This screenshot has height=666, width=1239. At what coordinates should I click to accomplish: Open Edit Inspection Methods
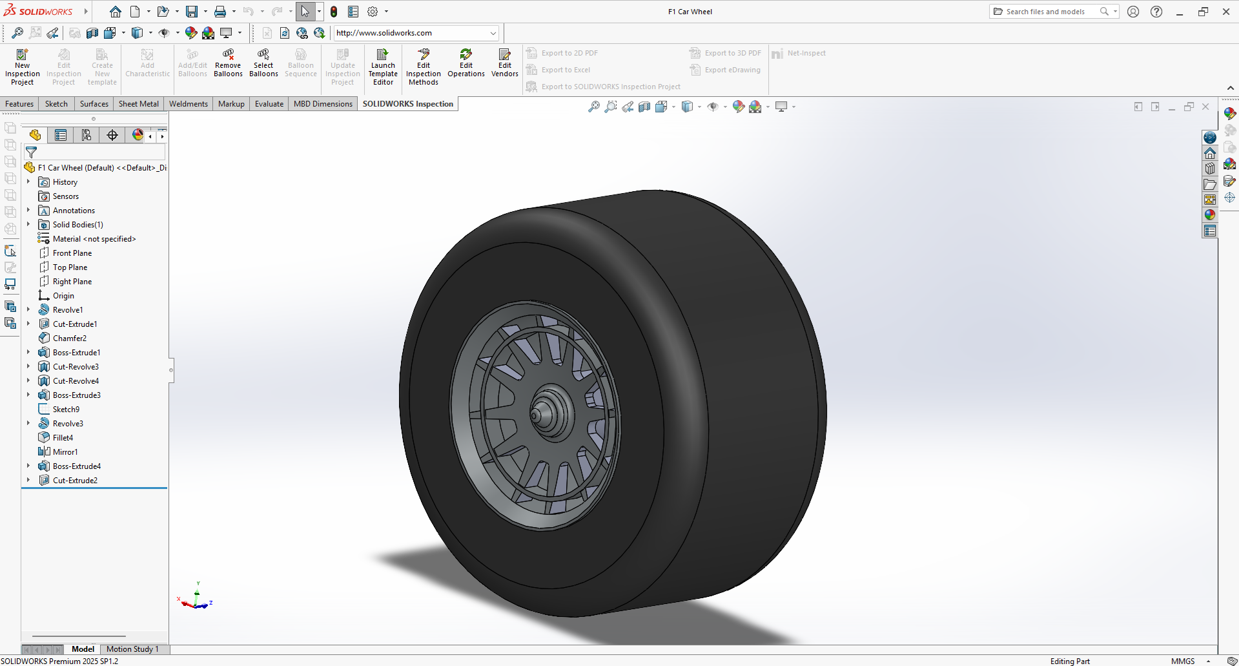pos(423,66)
